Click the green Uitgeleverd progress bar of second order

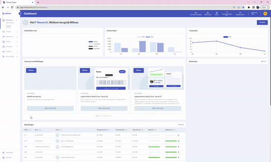click(x=171, y=141)
